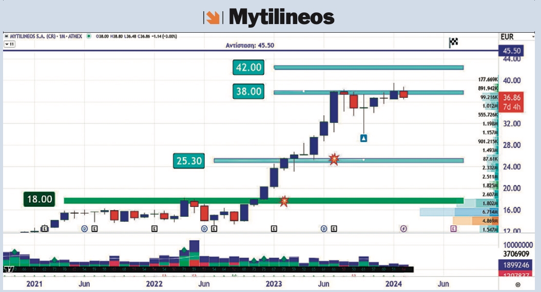Click the small symbol logo before MYTILINEOS title
Viewport: 541px width, 292px height.
click(6, 36)
